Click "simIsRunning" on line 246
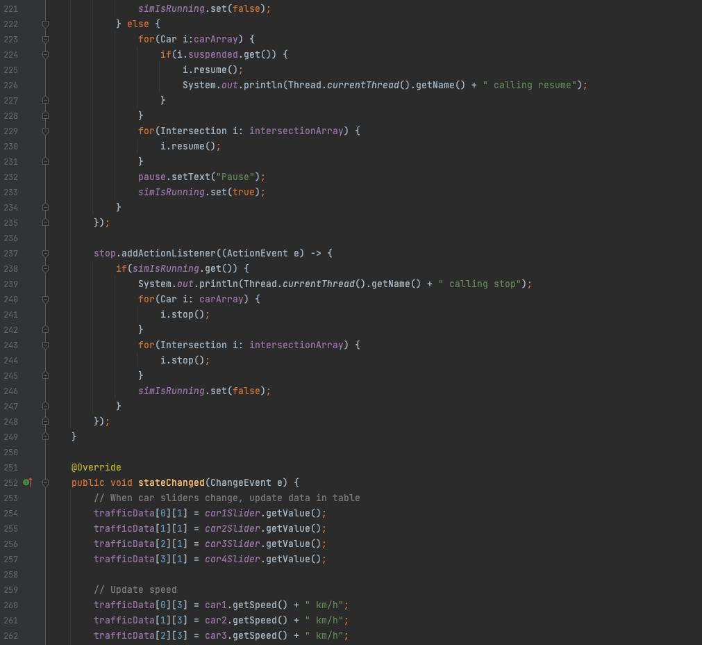Image resolution: width=702 pixels, height=645 pixels. (x=172, y=391)
